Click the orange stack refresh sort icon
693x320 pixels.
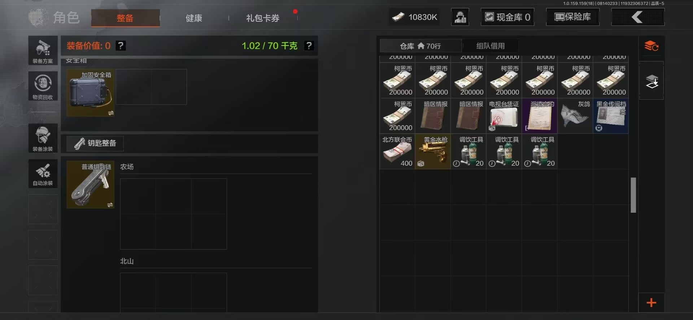(x=651, y=46)
